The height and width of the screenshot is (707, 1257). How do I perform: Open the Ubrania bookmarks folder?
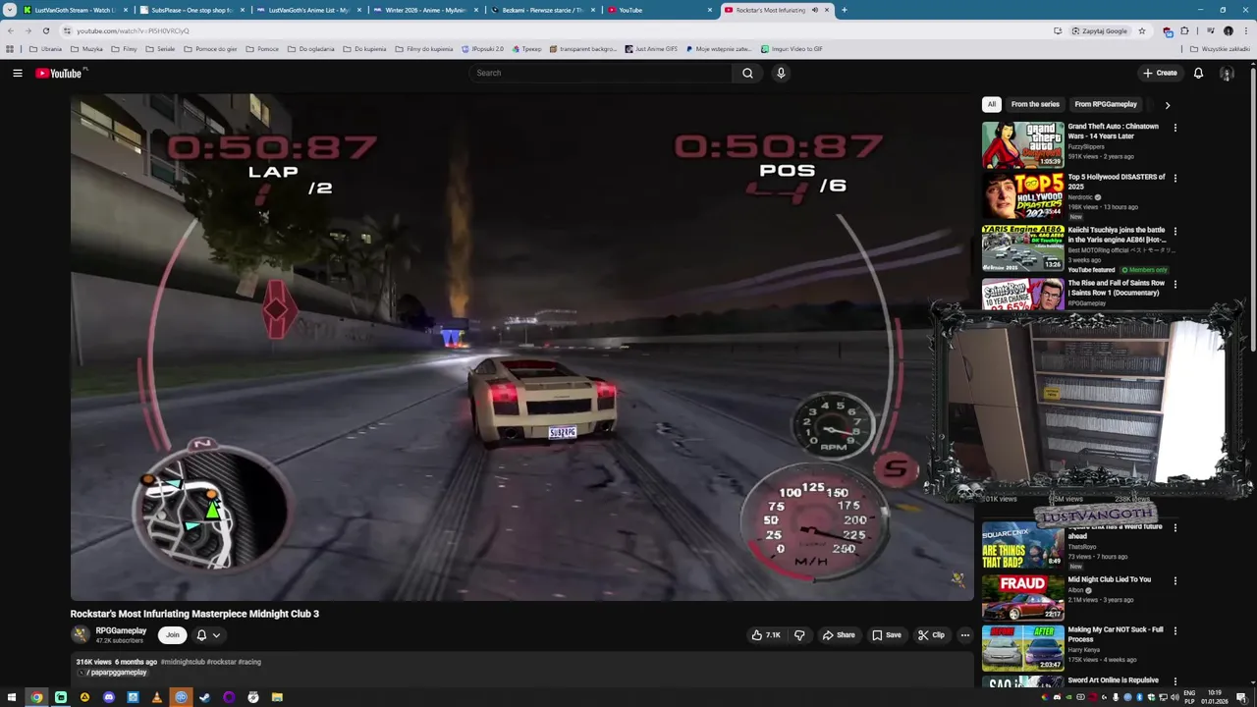click(45, 49)
